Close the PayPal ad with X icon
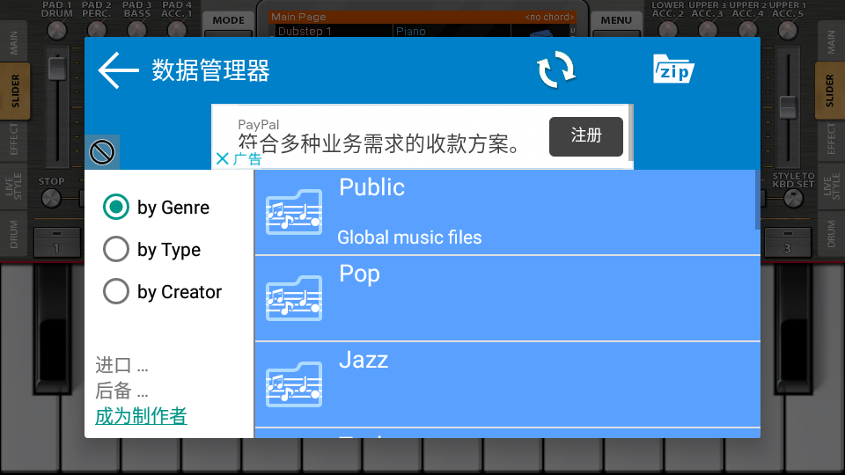 coord(222,158)
